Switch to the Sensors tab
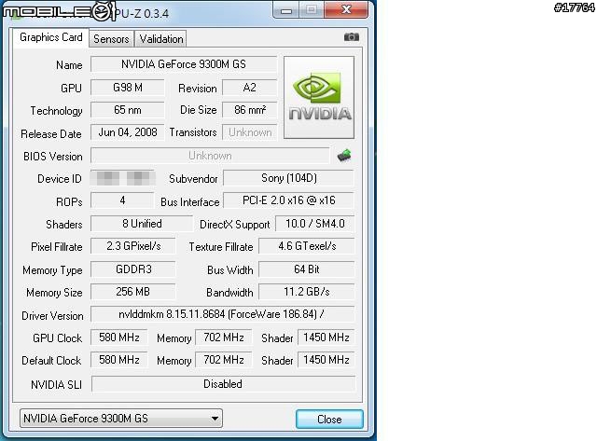This screenshot has width=597, height=441. (x=111, y=39)
